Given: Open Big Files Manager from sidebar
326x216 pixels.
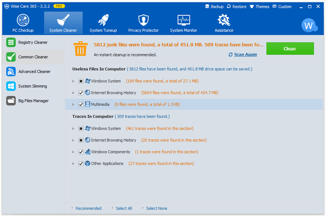Looking at the screenshot, I should (x=33, y=101).
